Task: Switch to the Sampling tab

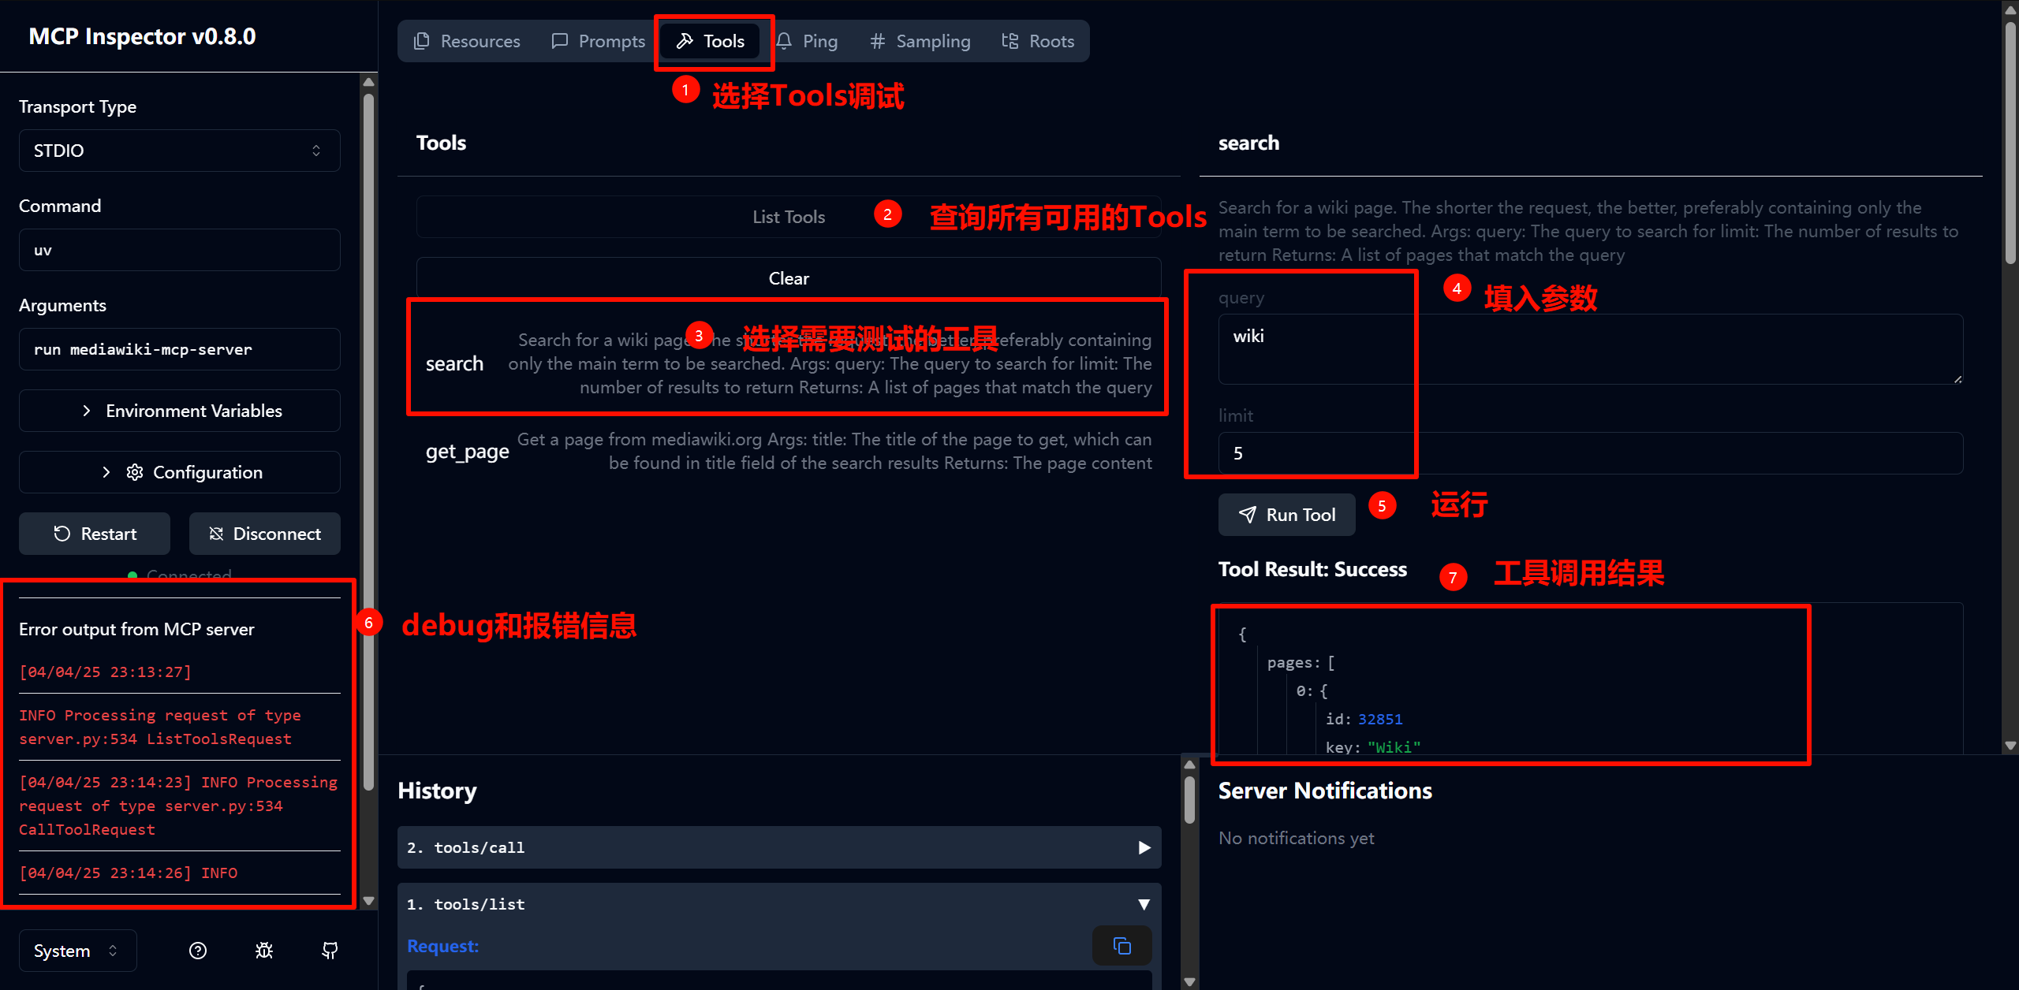Action: (x=920, y=41)
